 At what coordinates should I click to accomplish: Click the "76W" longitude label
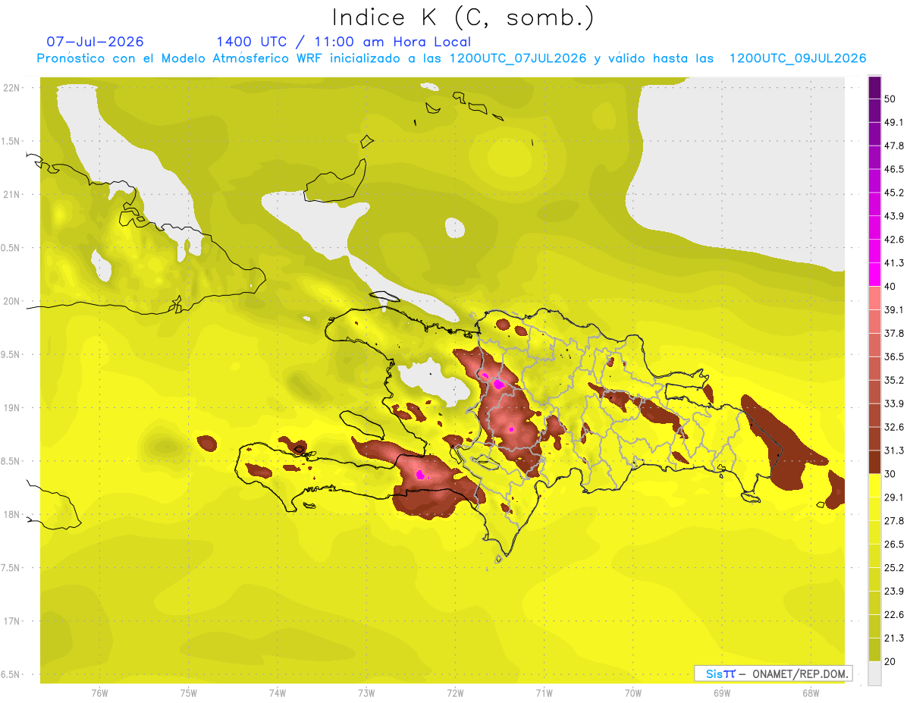pos(99,693)
